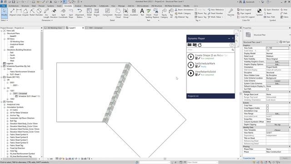Choose the Revision Cloud tool

tap(118, 13)
